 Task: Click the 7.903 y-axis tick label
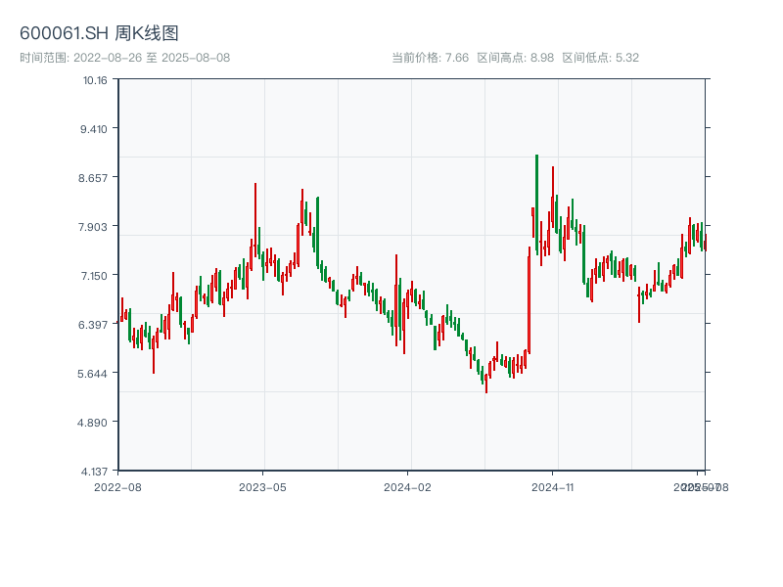tap(94, 227)
